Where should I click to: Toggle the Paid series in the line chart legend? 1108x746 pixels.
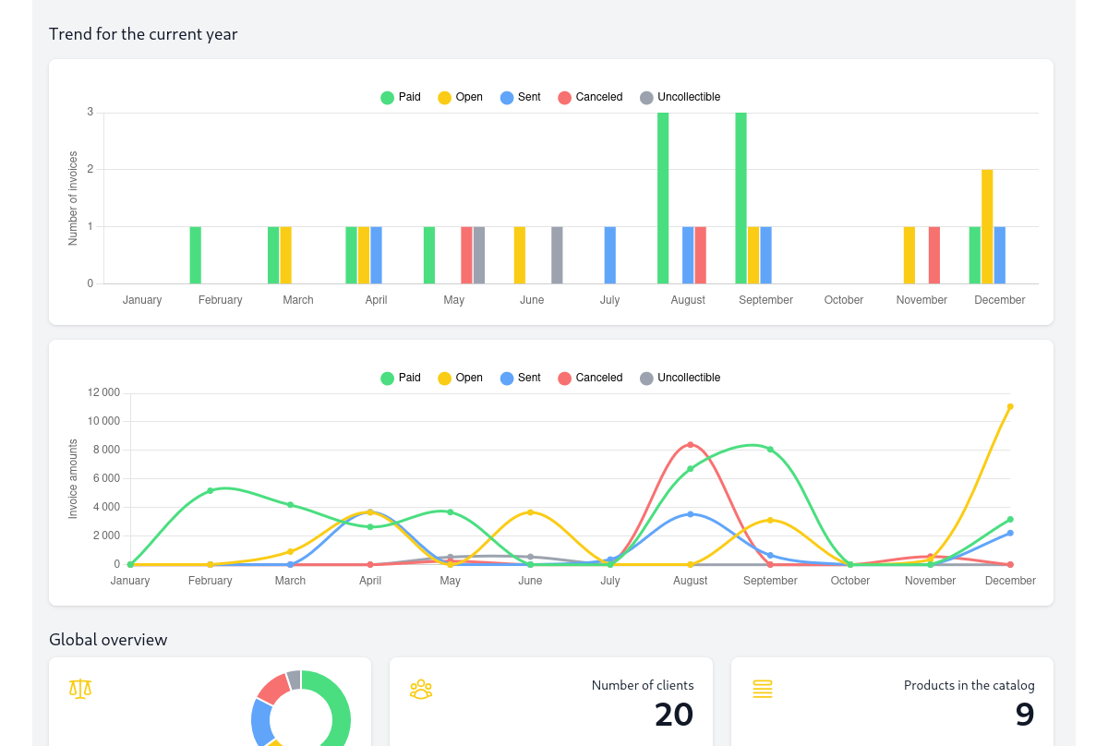(x=401, y=378)
